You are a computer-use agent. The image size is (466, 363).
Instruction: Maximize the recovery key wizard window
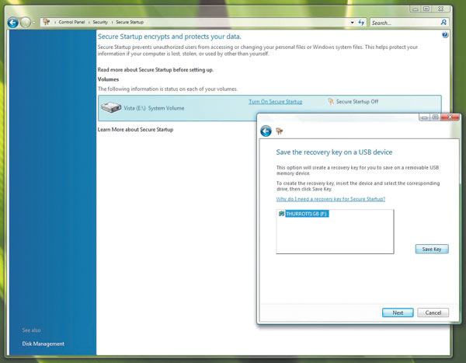point(436,117)
